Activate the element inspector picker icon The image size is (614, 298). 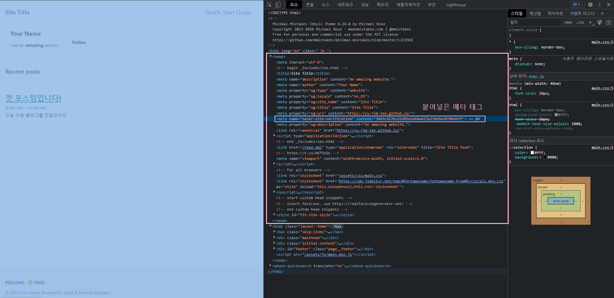tap(269, 5)
